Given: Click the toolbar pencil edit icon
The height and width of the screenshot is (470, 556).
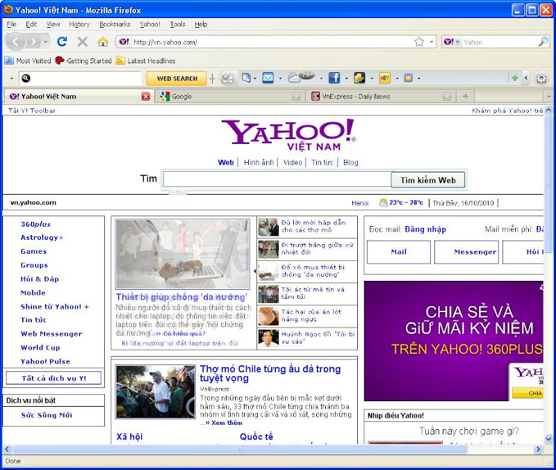Looking at the screenshot, I should (x=227, y=78).
